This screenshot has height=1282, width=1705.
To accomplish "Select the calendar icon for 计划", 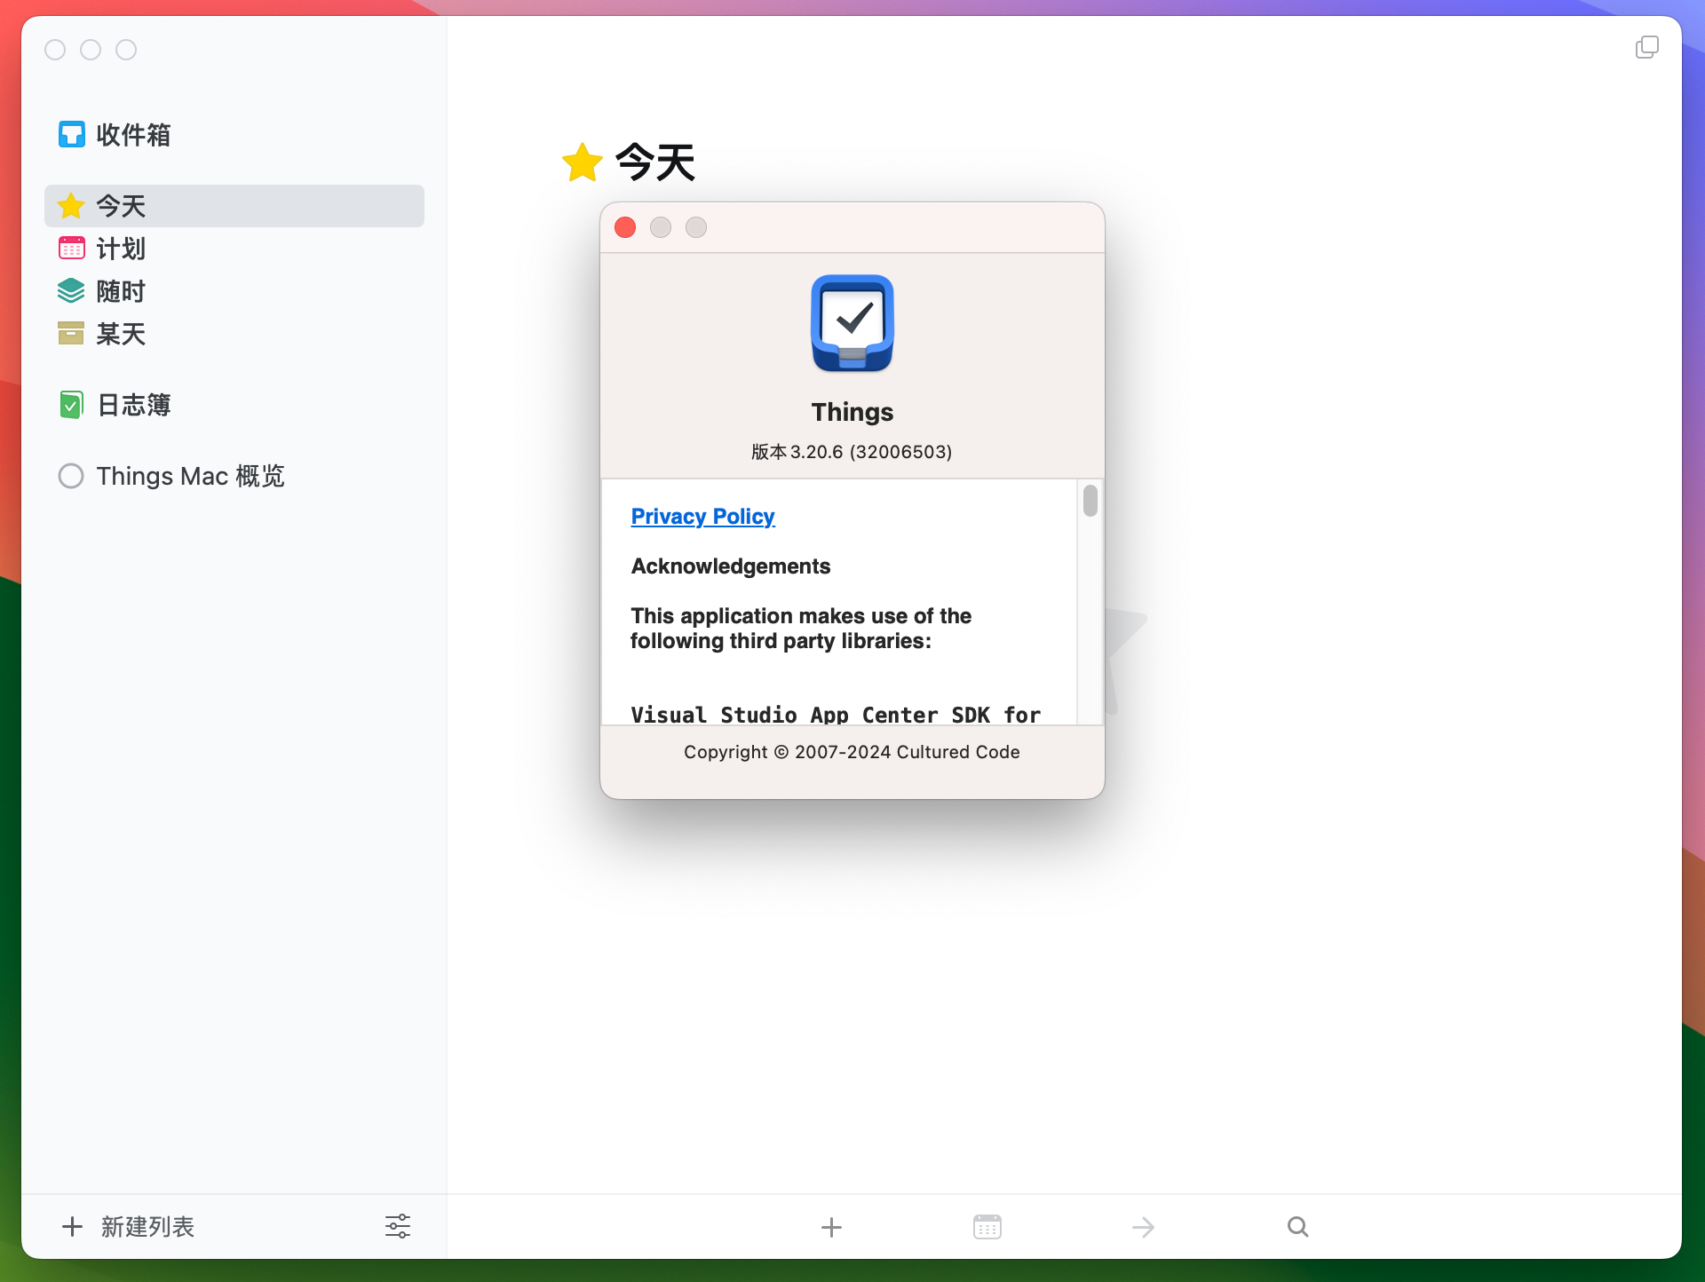I will tap(71, 248).
